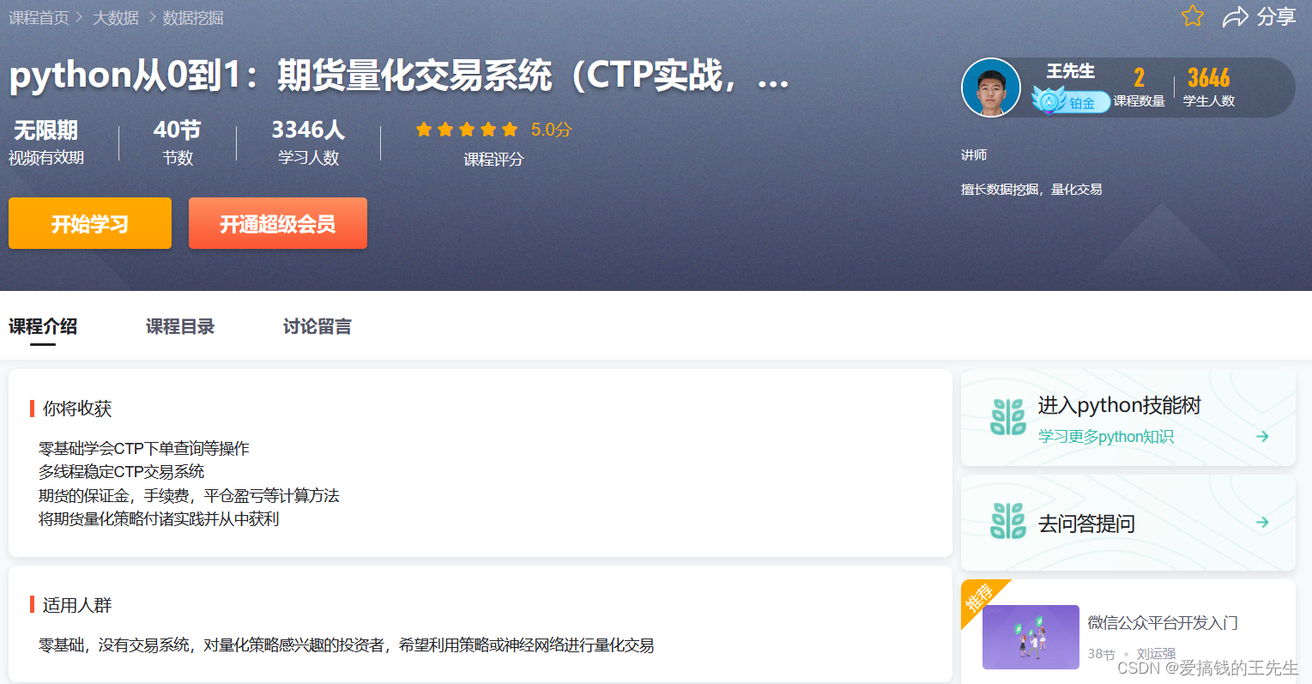Go to 课程首页 breadcrumb
The width and height of the screenshot is (1312, 684).
(x=39, y=18)
